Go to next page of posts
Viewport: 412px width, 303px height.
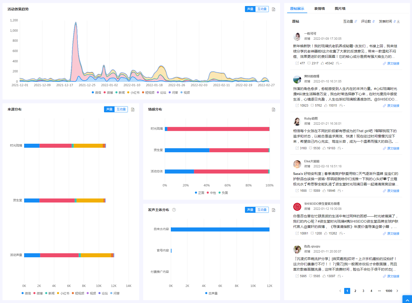(x=397, y=291)
